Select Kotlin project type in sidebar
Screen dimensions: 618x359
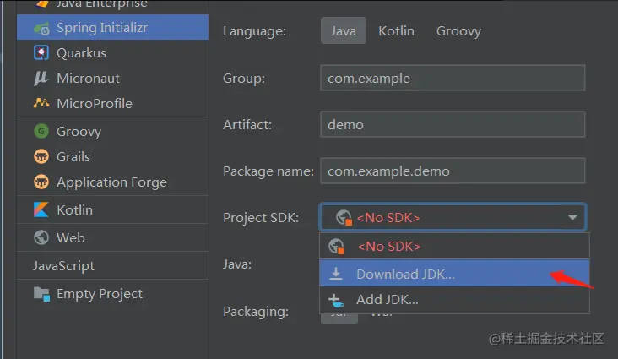tap(113, 209)
